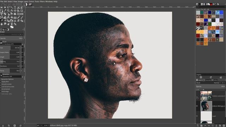
Task: Save tool preset button
Action: [3, 126]
